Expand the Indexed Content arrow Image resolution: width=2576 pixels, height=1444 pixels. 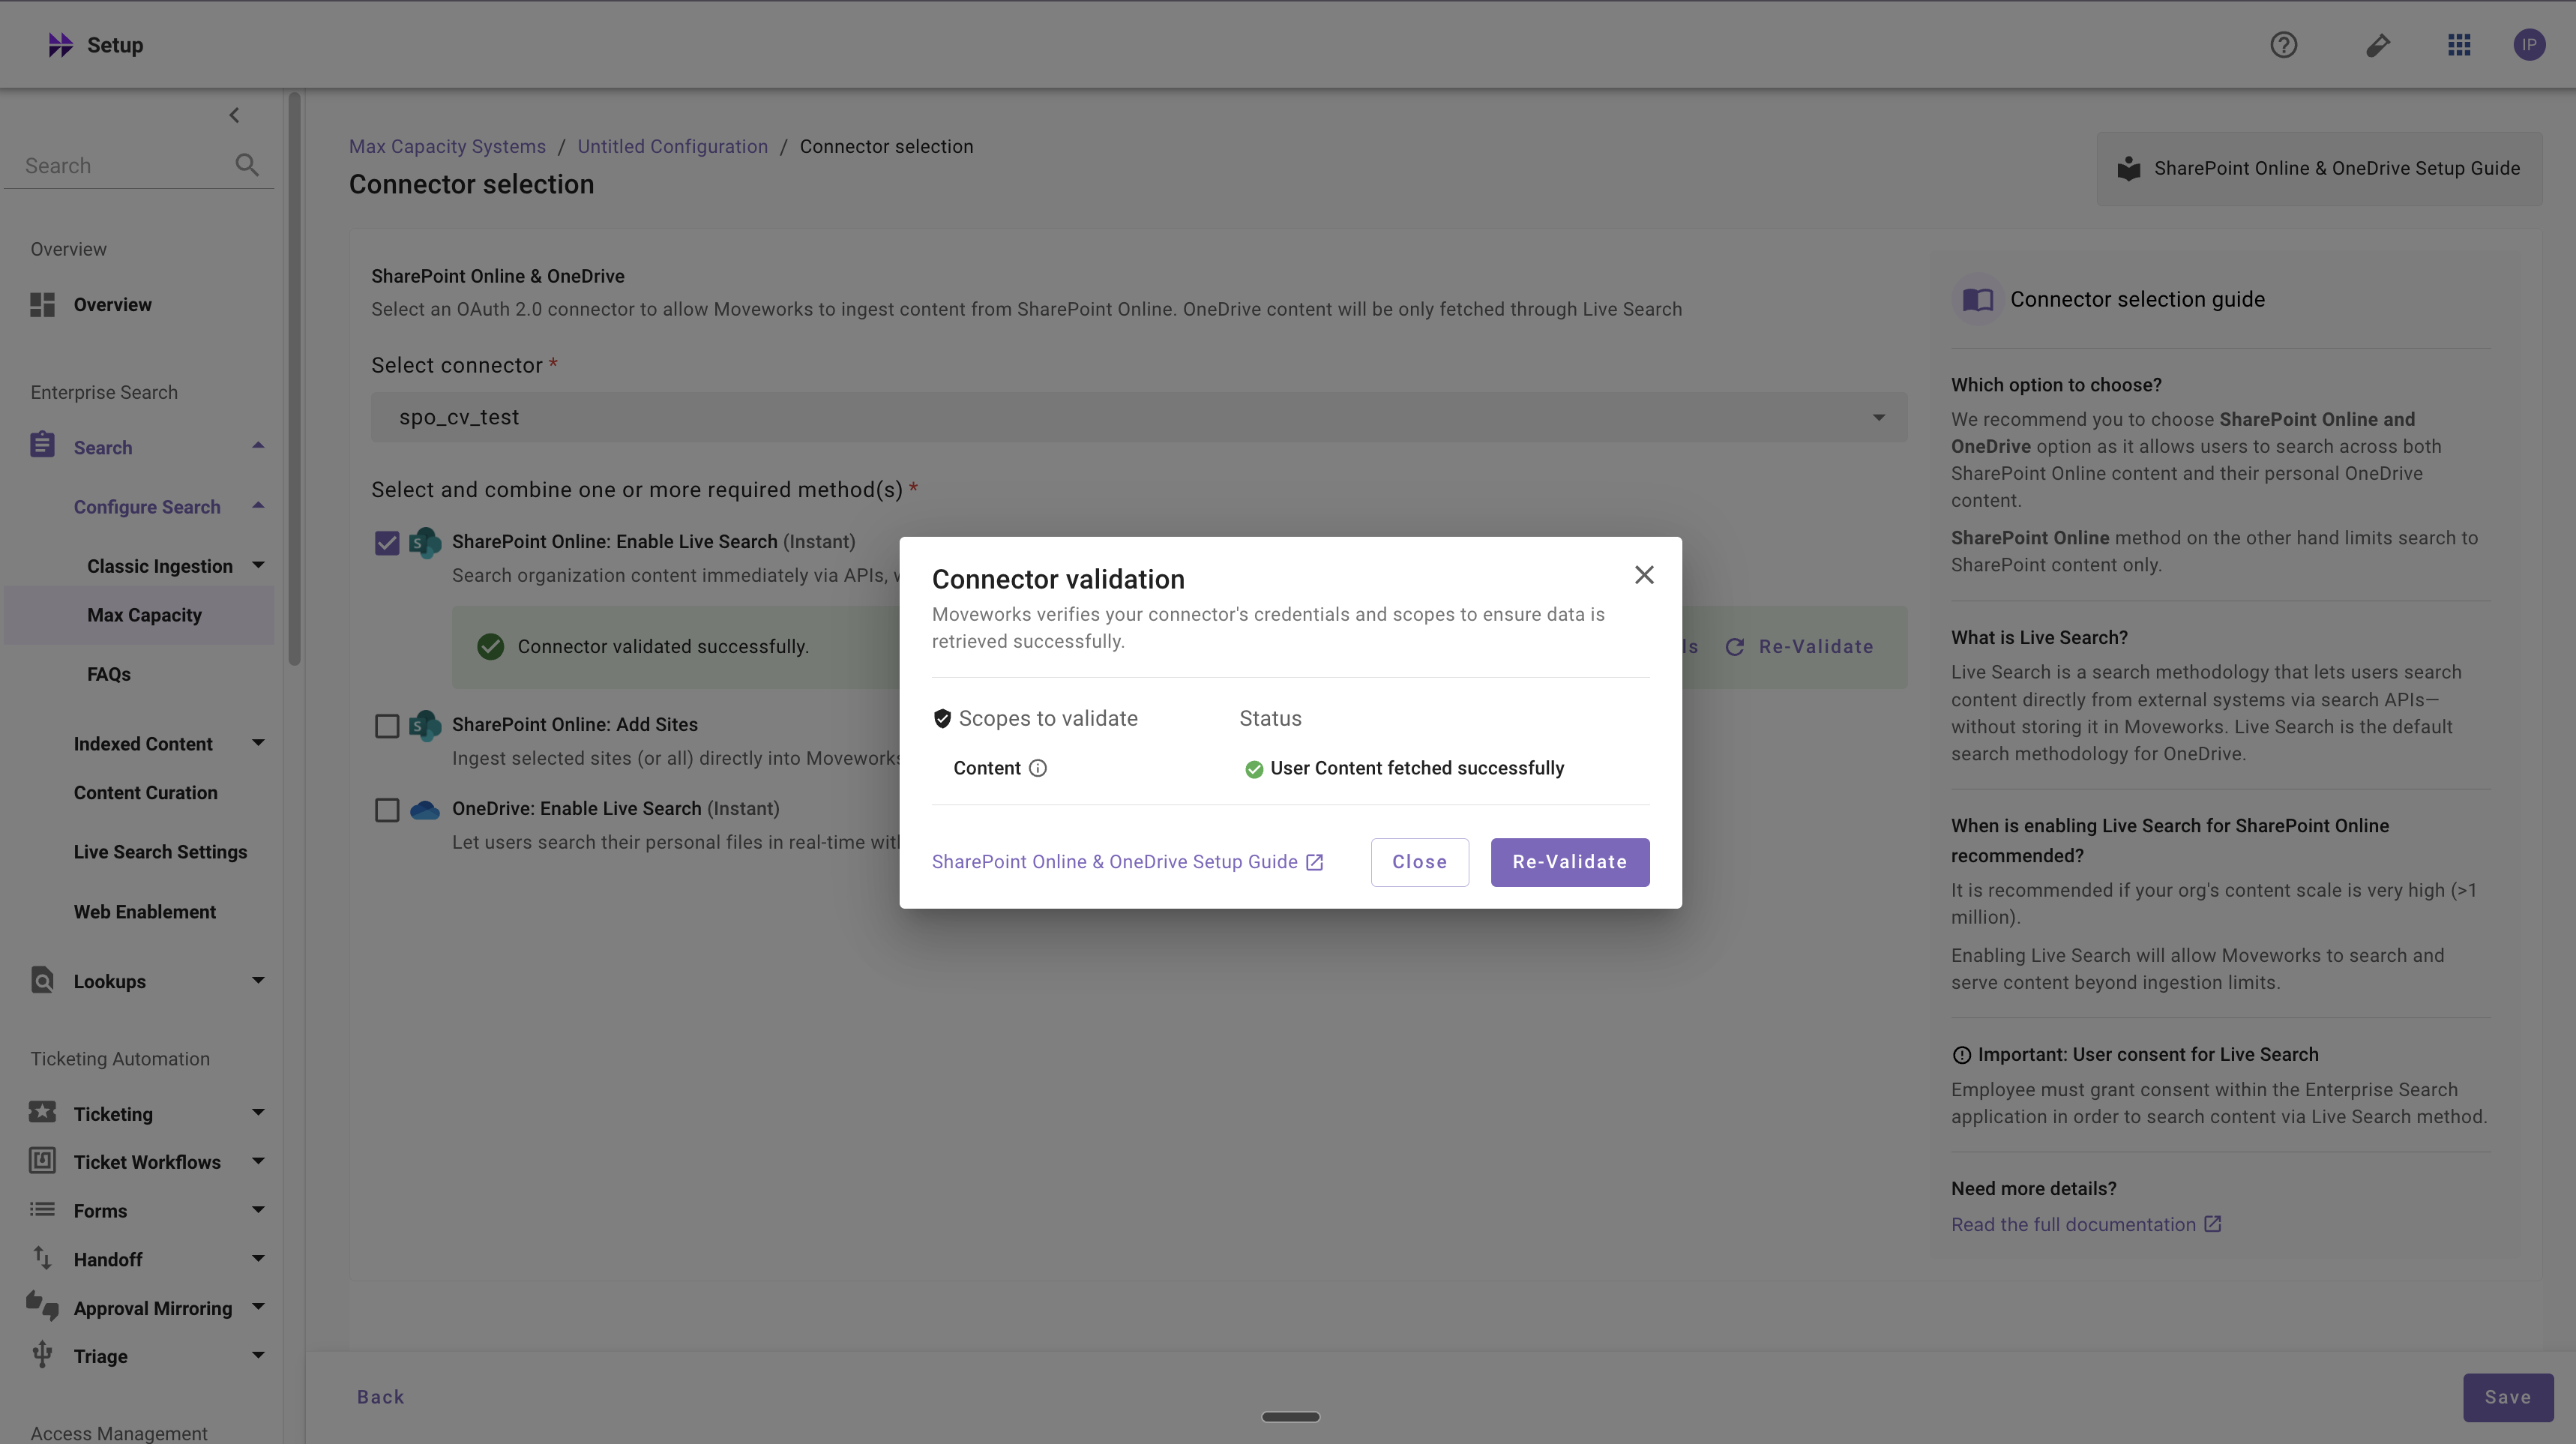click(258, 743)
